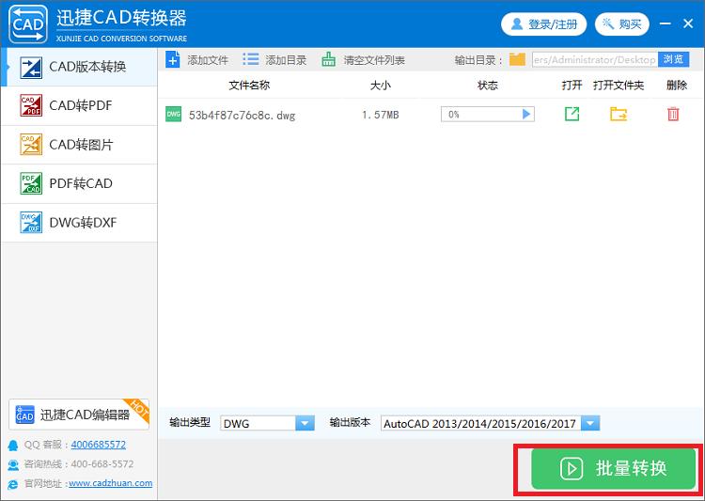Click the 状态 column header

tap(488, 86)
